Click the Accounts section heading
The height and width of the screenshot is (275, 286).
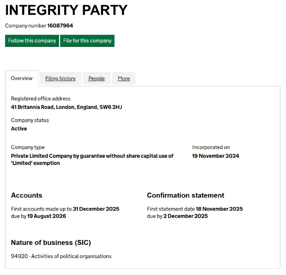click(26, 195)
